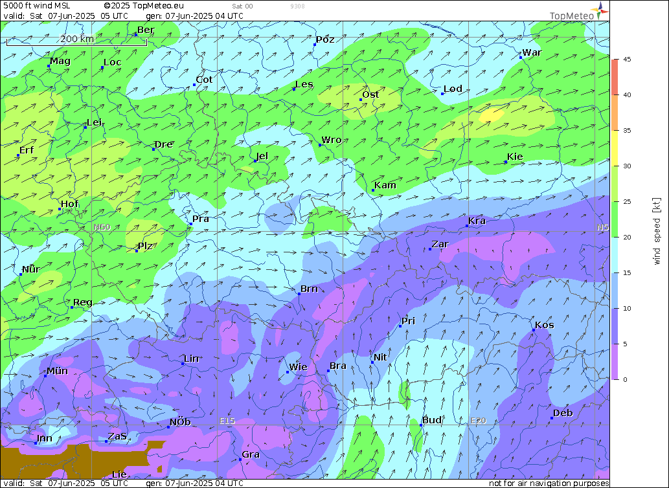Click the "wind speed [kt]" legend label

(657, 232)
